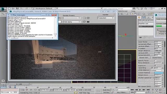This screenshot has width=167, height=94.
Task: Click the favorites star icon
Action: tap(146, 9)
